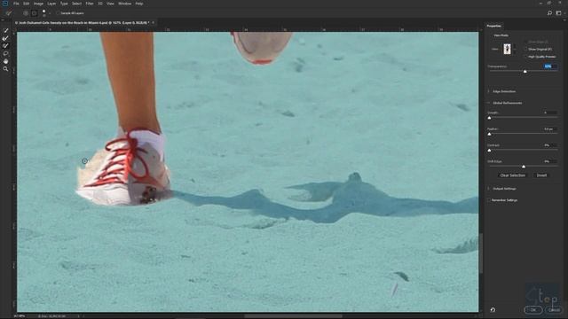568x319 pixels.
Task: Open the 3D menu
Action: tap(100, 4)
